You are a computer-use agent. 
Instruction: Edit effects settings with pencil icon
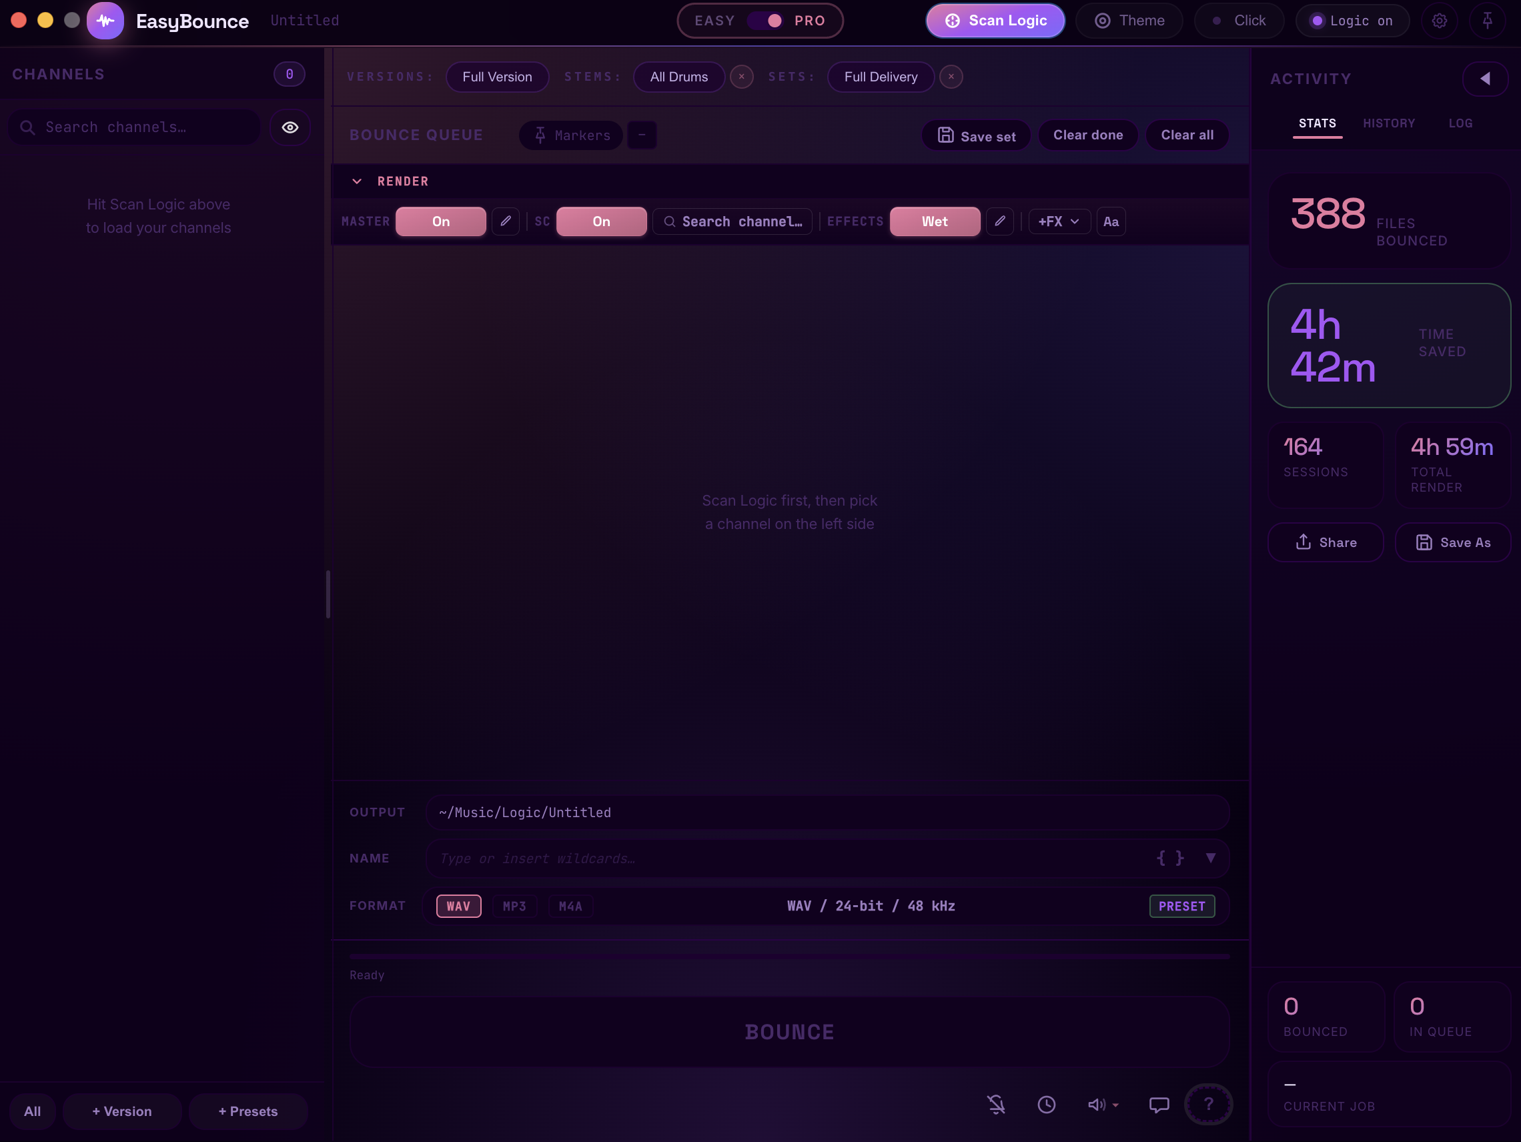[x=1000, y=221]
